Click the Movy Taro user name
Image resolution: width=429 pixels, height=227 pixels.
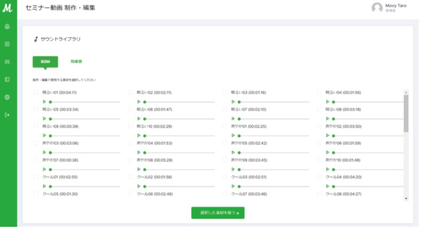[x=396, y=6]
